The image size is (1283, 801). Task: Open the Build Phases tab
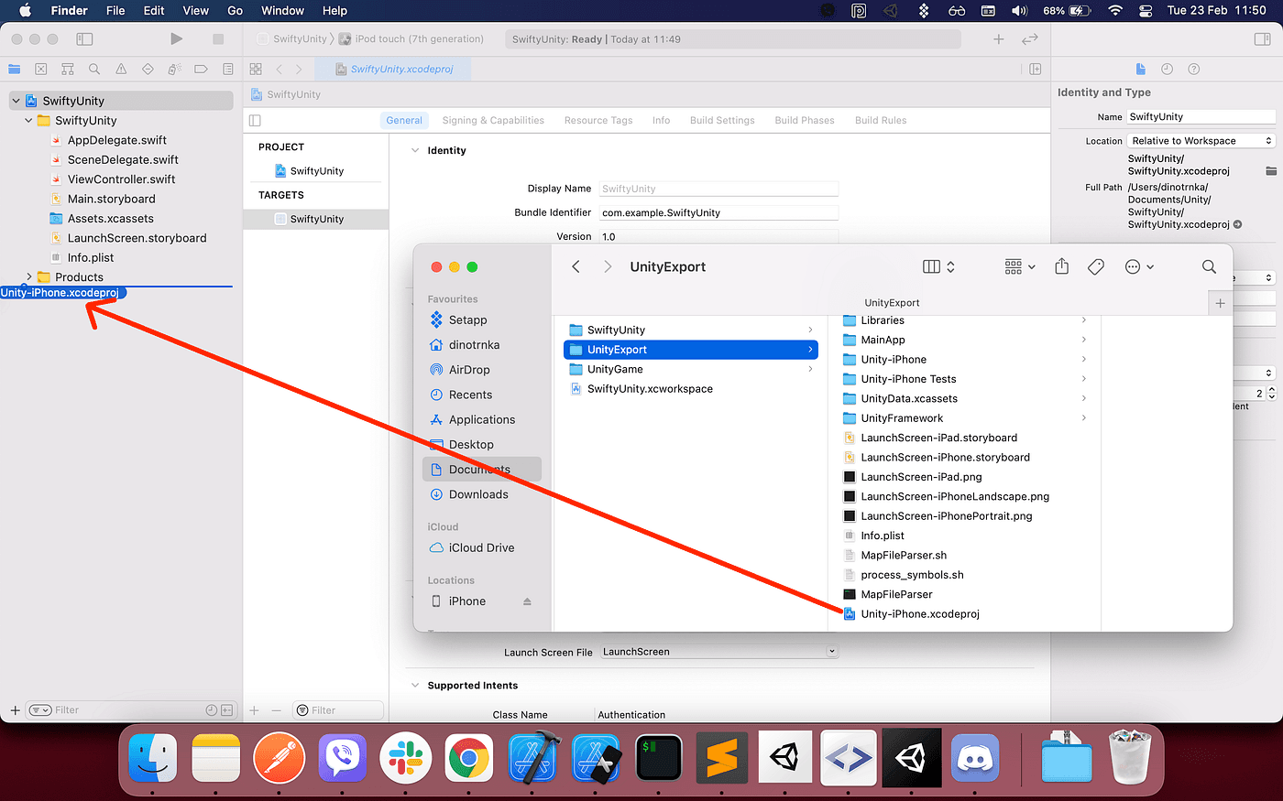(x=805, y=120)
